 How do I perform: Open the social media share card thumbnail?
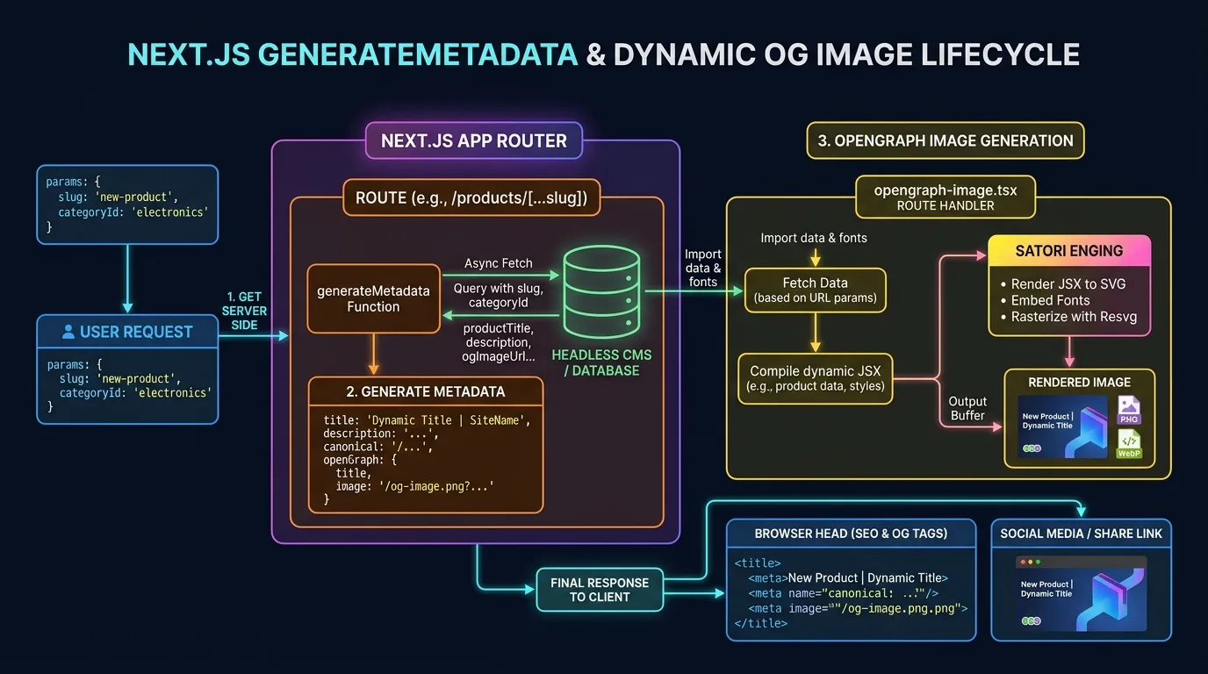tap(1081, 592)
